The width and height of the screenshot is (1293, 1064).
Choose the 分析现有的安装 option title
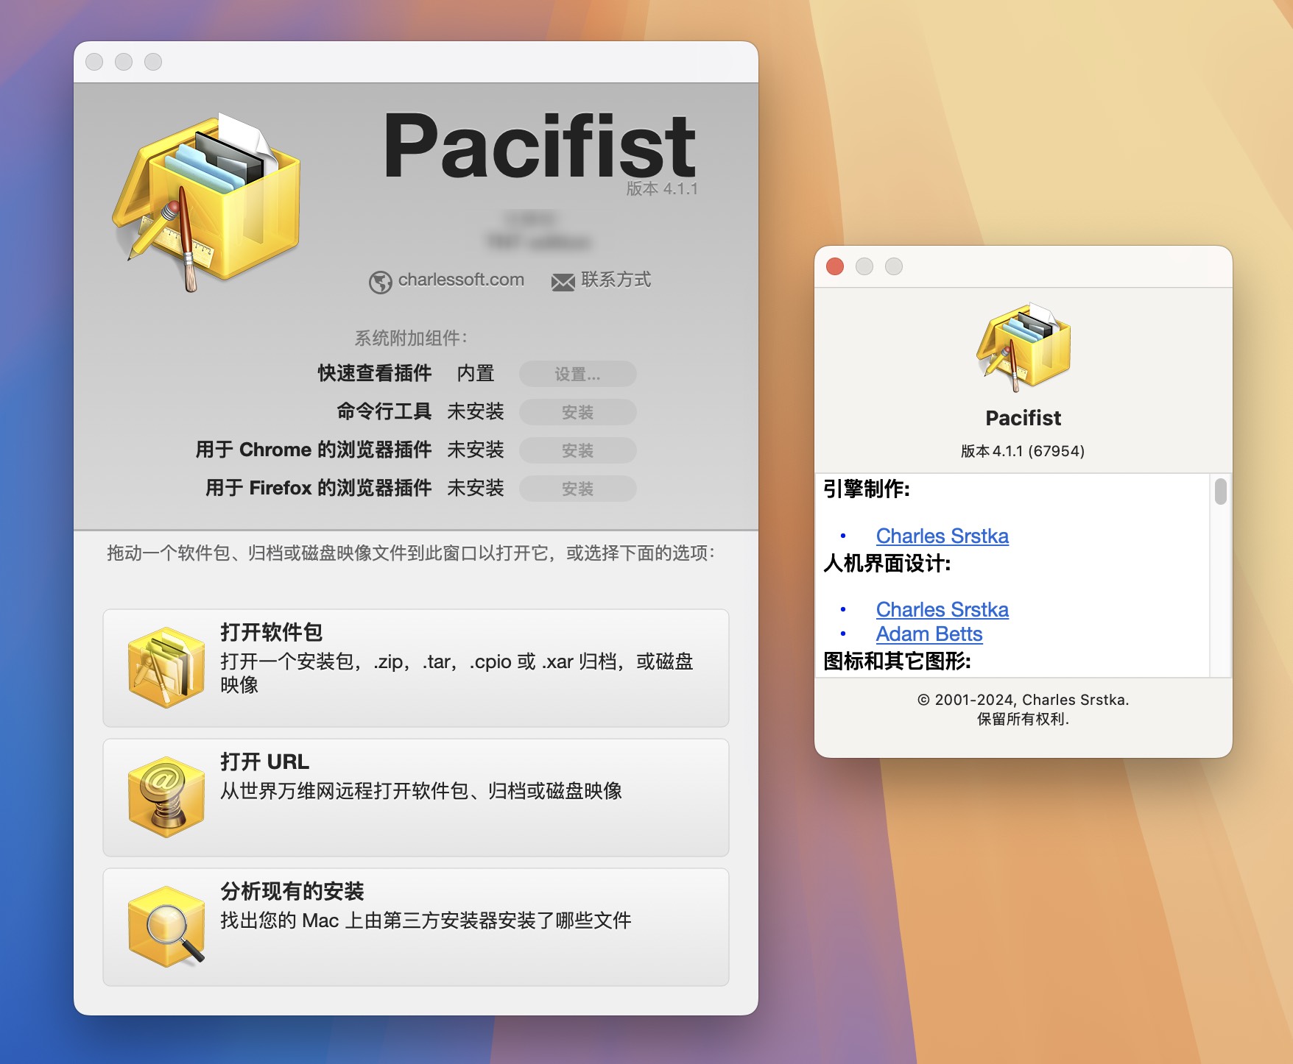click(x=292, y=891)
